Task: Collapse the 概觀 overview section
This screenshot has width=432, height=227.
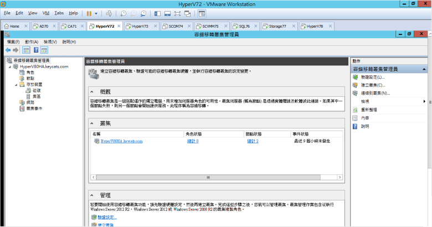Action: click(92, 91)
